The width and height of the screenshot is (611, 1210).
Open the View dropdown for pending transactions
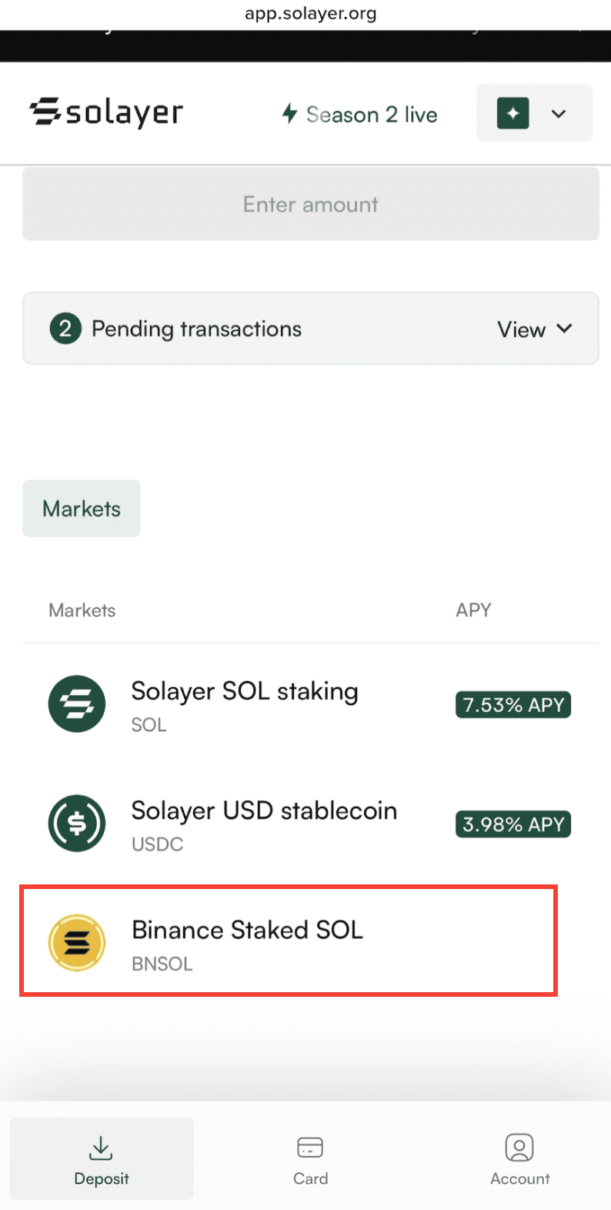(x=536, y=329)
